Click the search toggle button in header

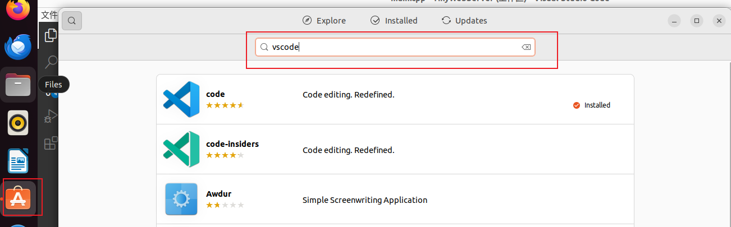(72, 21)
